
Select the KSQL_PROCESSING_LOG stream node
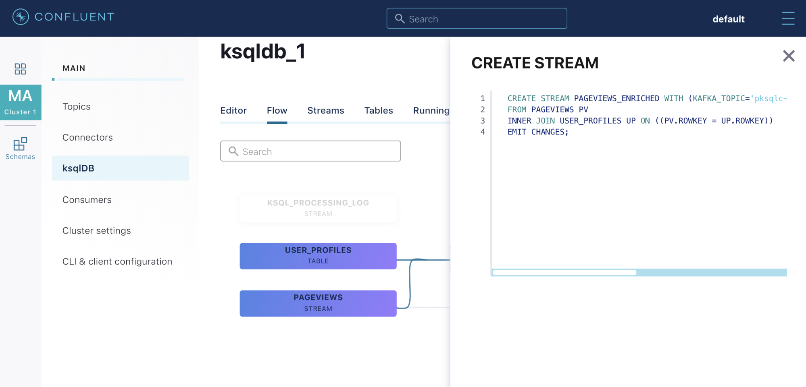click(318, 208)
